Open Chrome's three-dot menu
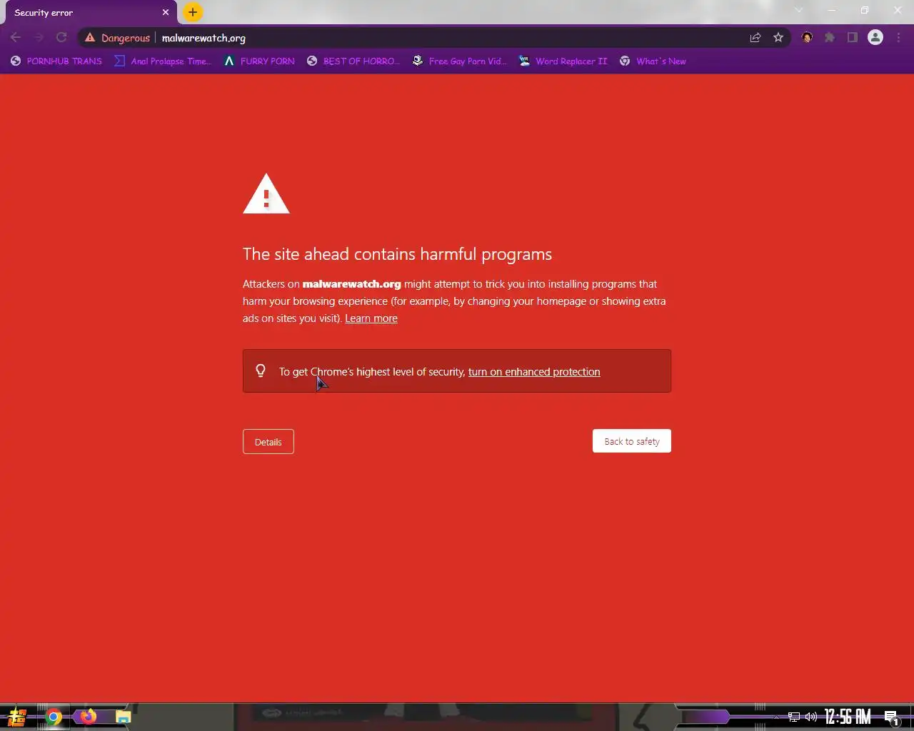Screen dimensions: 914x731 (898, 38)
